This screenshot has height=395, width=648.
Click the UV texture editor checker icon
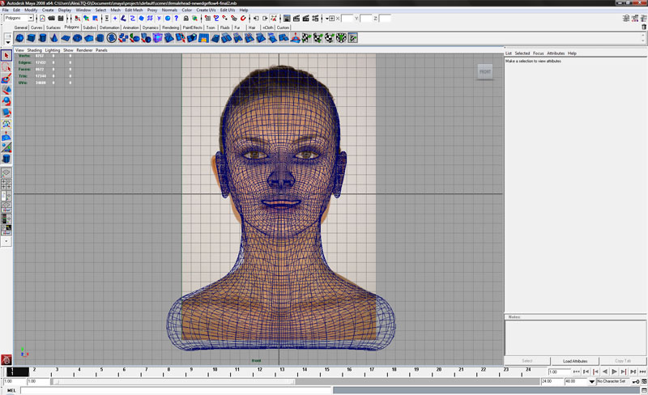352,38
